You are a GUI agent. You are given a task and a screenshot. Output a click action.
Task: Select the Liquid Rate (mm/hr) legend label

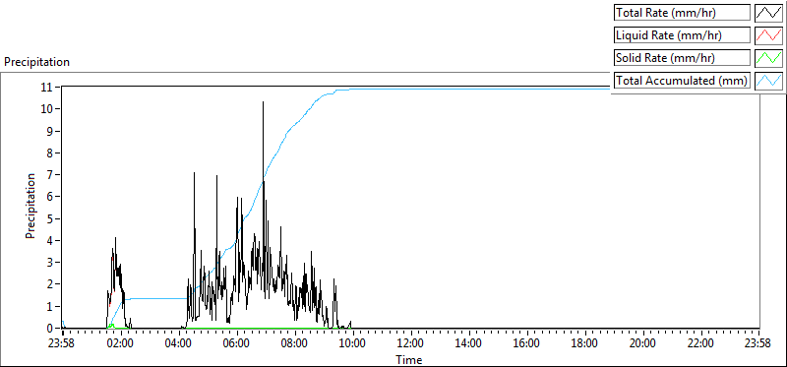click(x=682, y=35)
